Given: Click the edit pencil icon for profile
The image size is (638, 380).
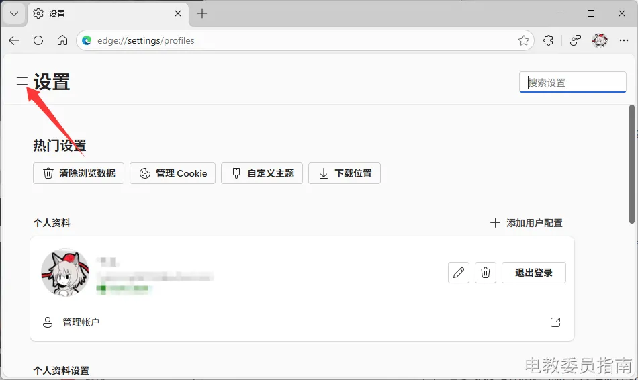Looking at the screenshot, I should point(459,273).
